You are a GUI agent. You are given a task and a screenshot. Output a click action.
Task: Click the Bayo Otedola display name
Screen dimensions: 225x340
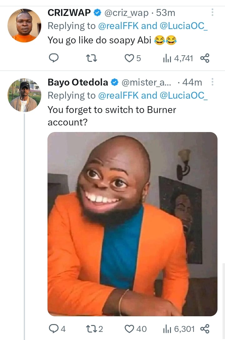coord(78,82)
